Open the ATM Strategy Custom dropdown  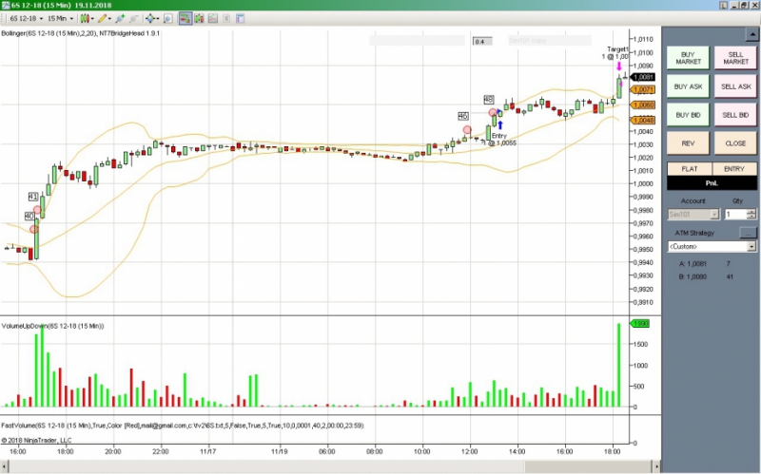pyautogui.click(x=712, y=247)
